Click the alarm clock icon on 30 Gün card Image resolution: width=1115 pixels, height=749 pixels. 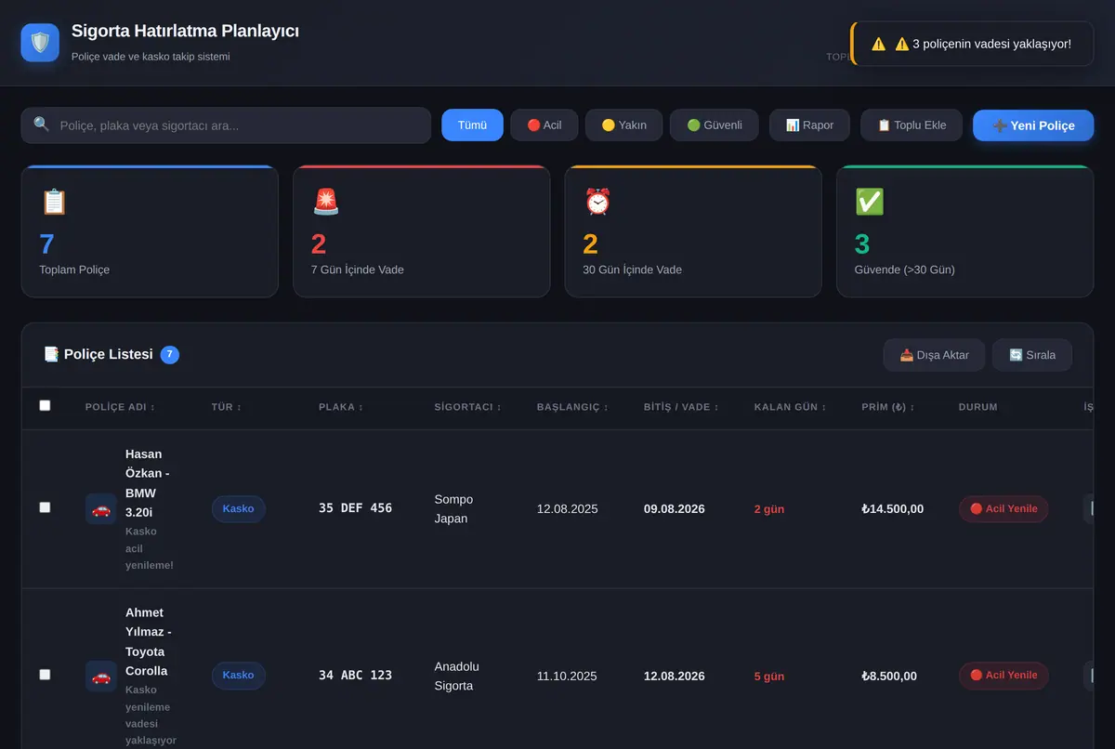(597, 202)
